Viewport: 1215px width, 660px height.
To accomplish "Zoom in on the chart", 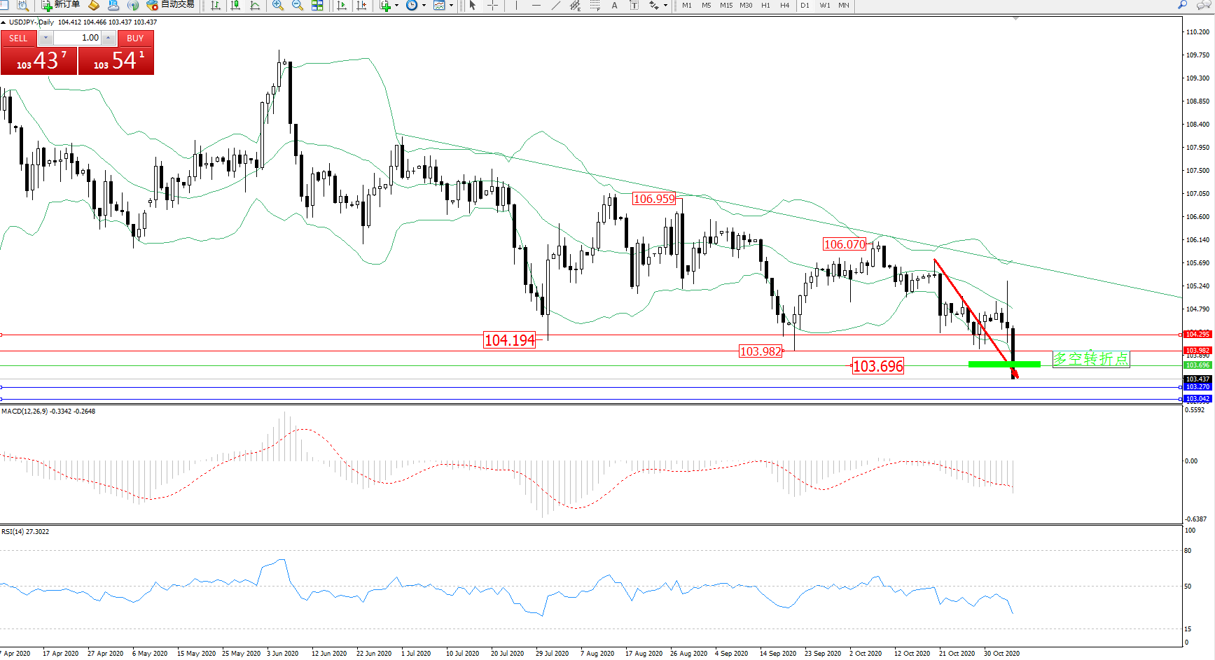I will (x=278, y=6).
